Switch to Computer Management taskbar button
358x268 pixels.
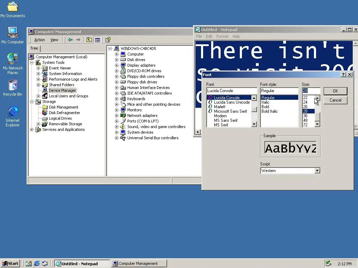pos(139,263)
